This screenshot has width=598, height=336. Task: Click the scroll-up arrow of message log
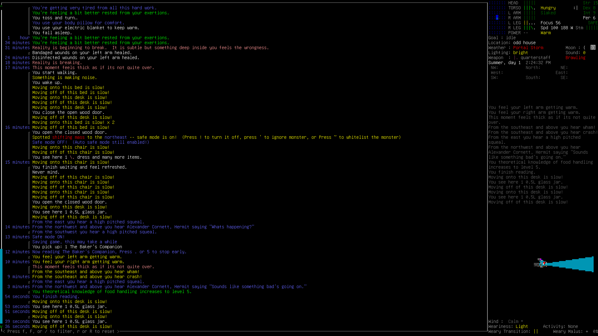point(2,6)
